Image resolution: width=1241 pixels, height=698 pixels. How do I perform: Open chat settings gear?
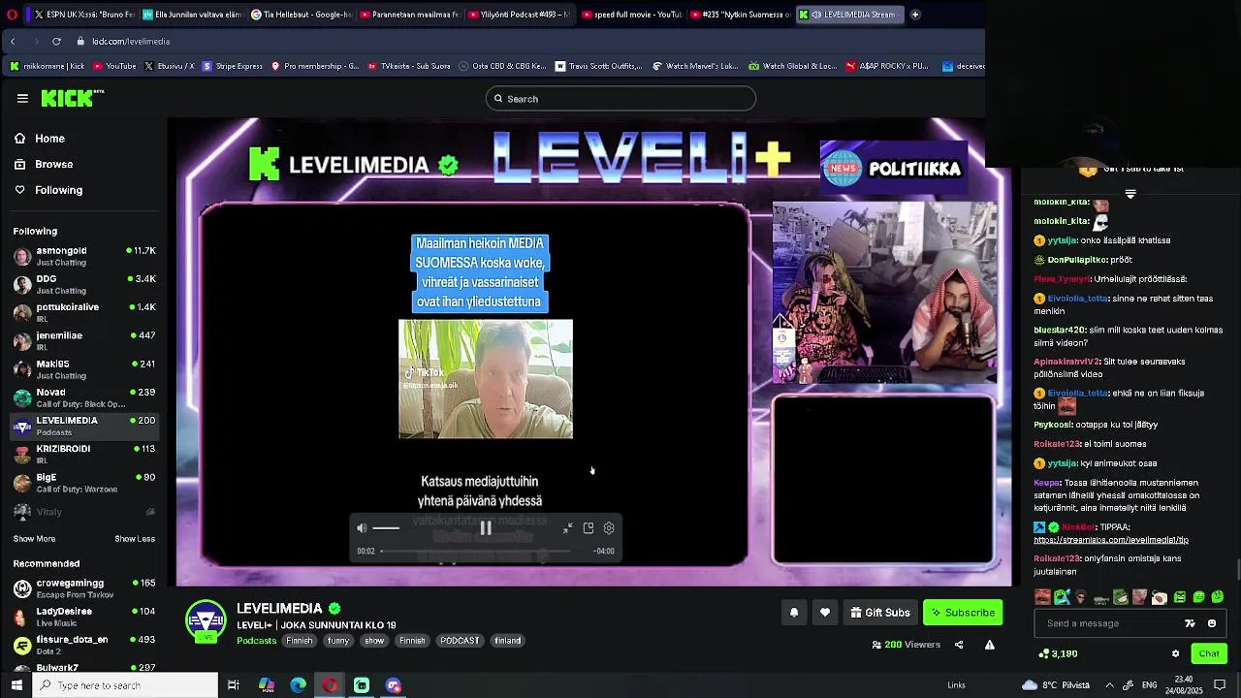point(1175,653)
